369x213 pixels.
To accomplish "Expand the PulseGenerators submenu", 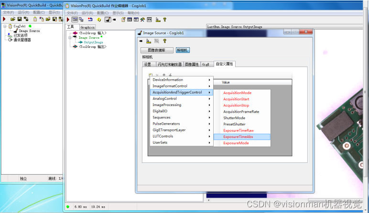I will [182, 124].
